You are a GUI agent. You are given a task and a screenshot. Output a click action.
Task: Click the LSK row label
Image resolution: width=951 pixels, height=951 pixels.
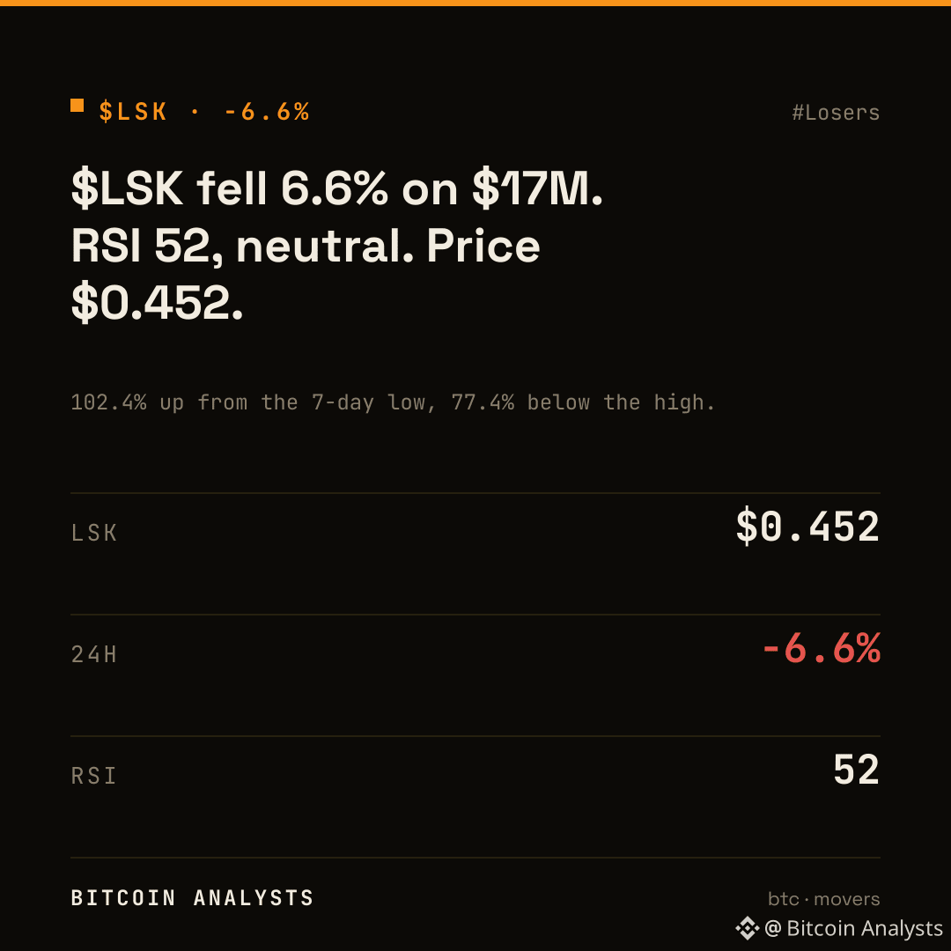(x=94, y=533)
